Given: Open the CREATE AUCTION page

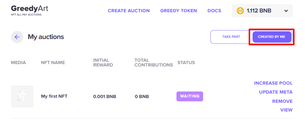Looking at the screenshot, I should (129, 11).
